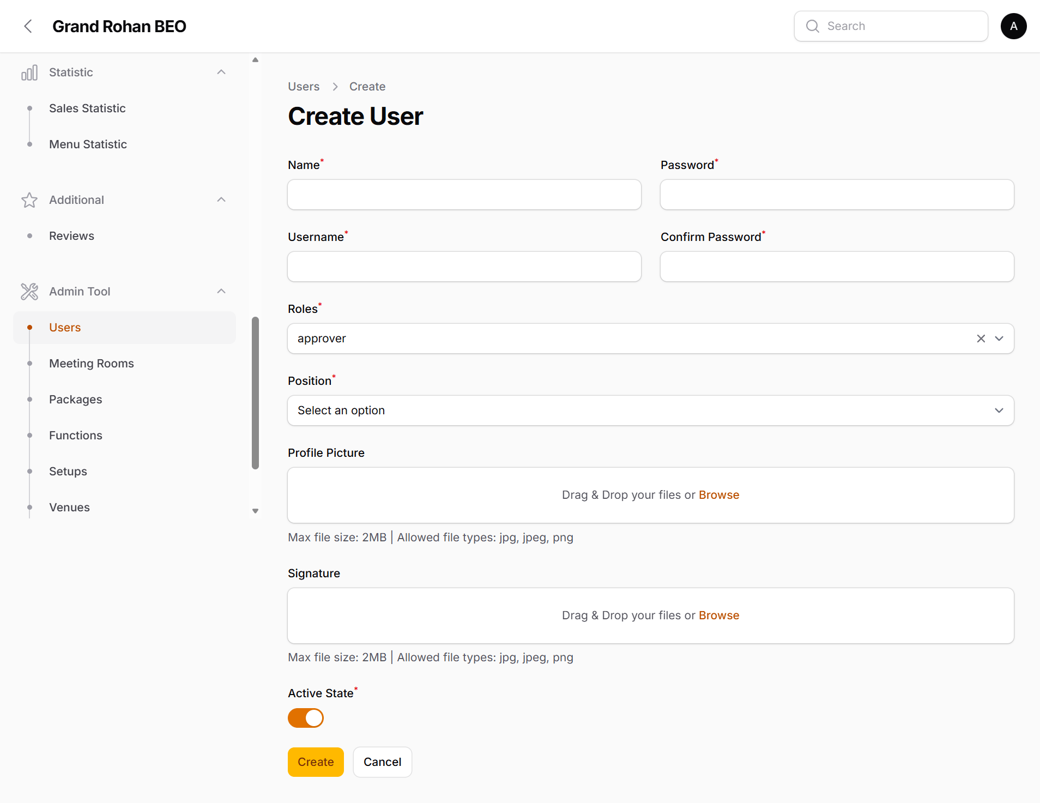Image resolution: width=1040 pixels, height=803 pixels.
Task: Click the Create button
Action: point(316,762)
